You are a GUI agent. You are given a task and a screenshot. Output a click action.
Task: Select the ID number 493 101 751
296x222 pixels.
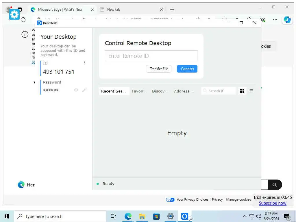pos(59,72)
